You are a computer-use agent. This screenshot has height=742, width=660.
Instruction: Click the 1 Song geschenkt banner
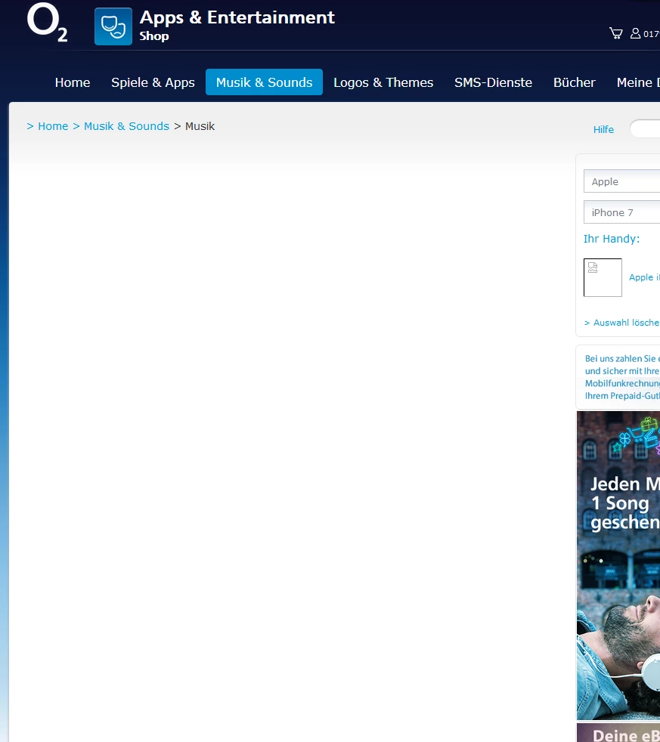point(618,565)
